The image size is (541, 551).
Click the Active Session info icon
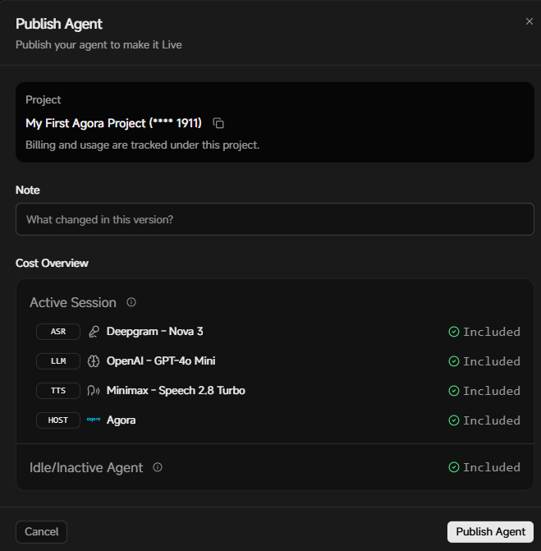pyautogui.click(x=131, y=302)
